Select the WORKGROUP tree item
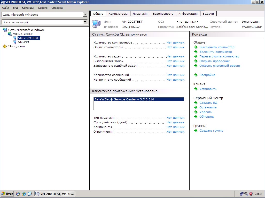Screen dimensions: 265x198 (x=23, y=34)
